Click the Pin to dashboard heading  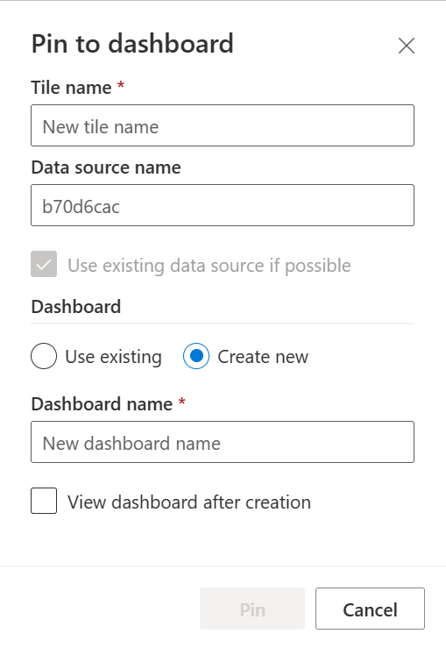tap(132, 44)
